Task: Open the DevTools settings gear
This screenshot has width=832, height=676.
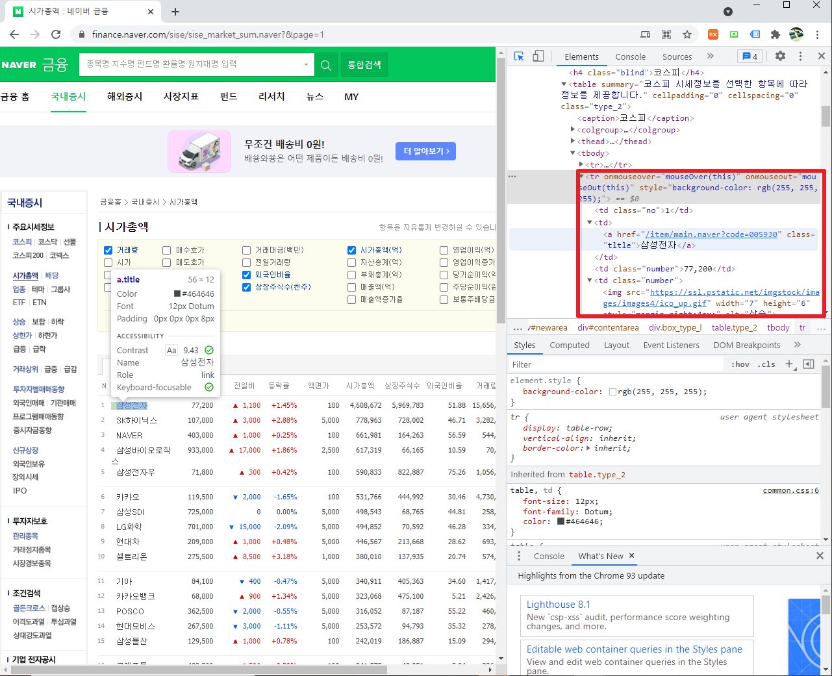Action: pyautogui.click(x=781, y=56)
